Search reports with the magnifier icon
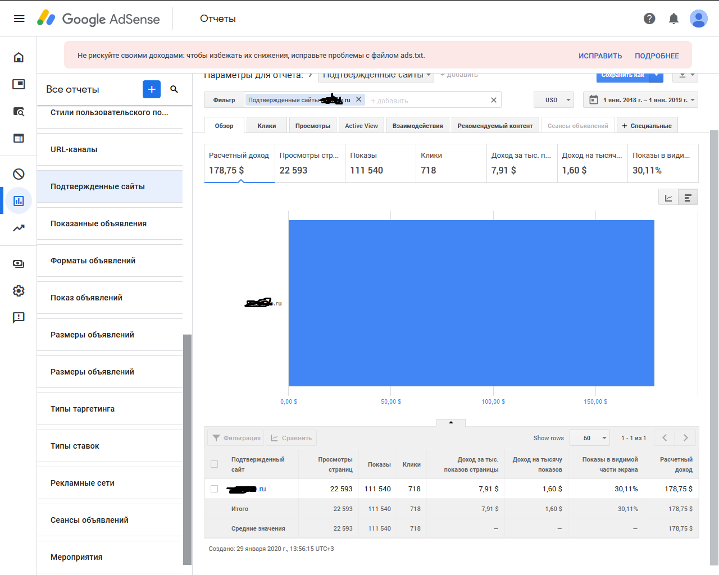 [174, 89]
